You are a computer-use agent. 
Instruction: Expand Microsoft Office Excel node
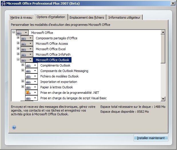[x=18, y=48]
